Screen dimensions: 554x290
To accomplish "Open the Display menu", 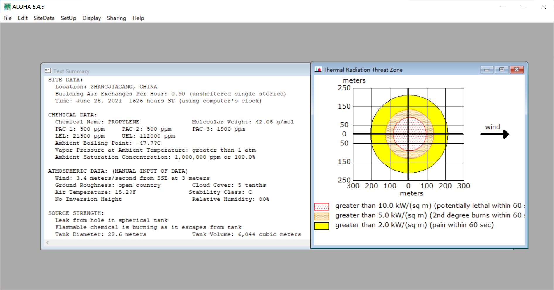I will click(92, 18).
